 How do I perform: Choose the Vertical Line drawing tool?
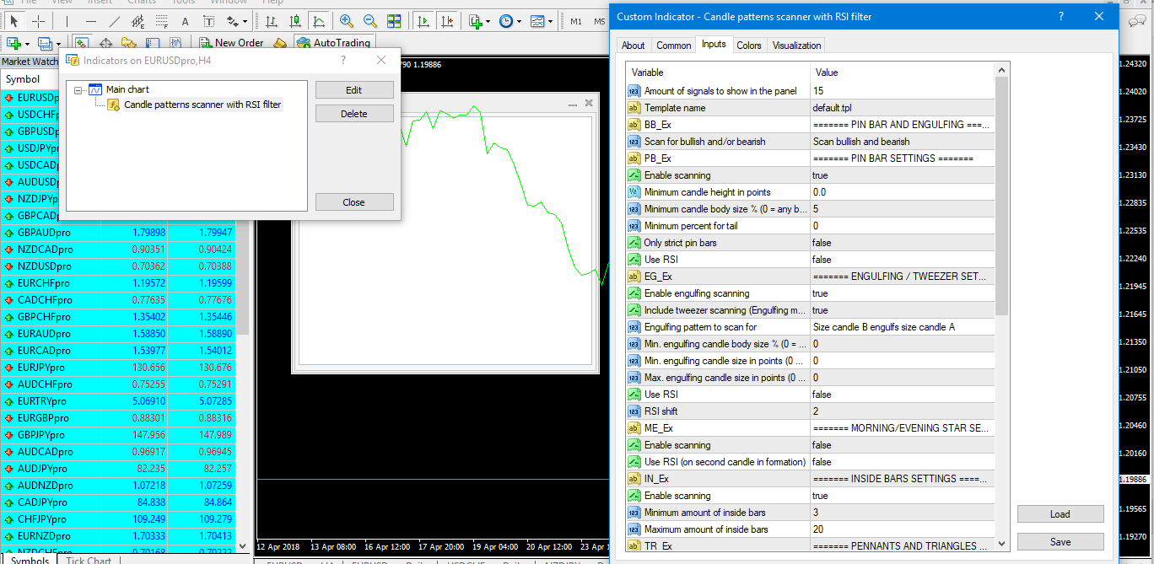pos(67,21)
